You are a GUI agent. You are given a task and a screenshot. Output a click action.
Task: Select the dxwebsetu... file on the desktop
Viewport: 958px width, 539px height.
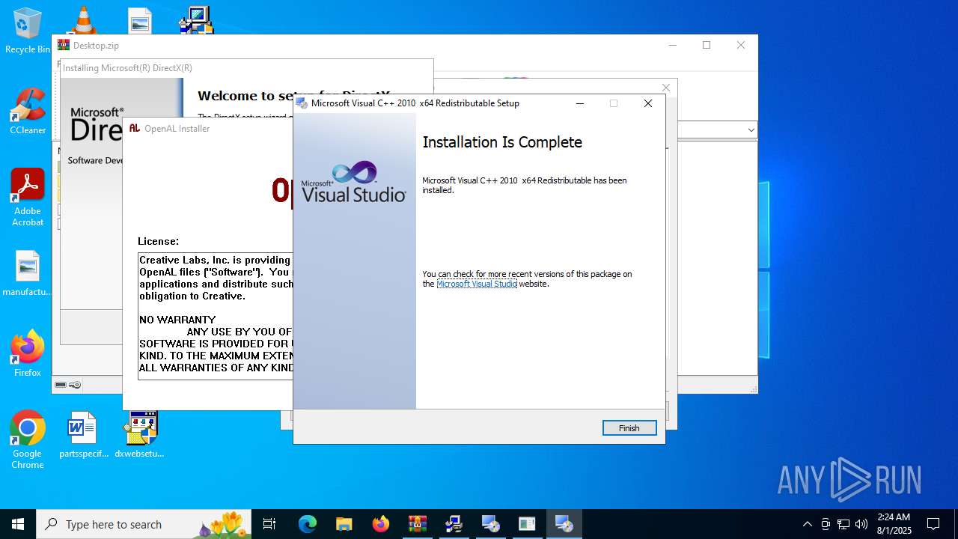139,434
